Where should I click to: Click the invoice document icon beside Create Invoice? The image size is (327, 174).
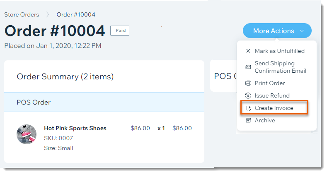pos(248,108)
